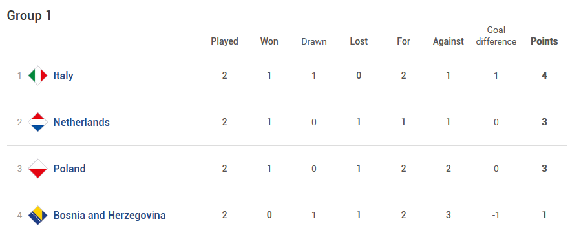570x237 pixels.
Task: Click Italy's points total of 4
Action: 544,76
